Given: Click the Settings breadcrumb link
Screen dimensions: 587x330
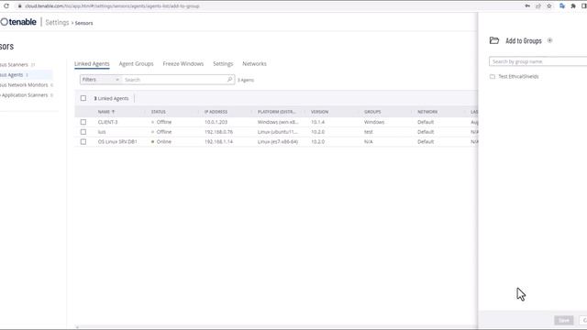Looking at the screenshot, I should [57, 22].
